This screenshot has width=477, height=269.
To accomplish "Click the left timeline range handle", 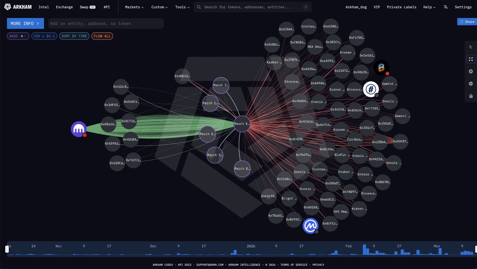I will pos(7,249).
